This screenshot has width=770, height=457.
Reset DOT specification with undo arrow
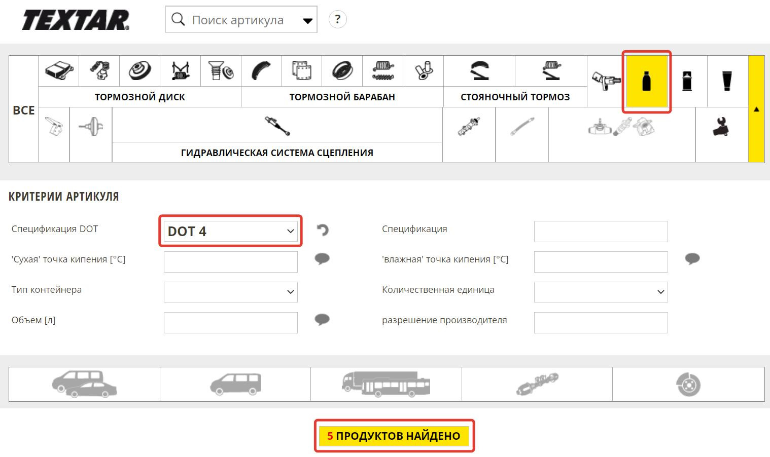[x=323, y=231]
